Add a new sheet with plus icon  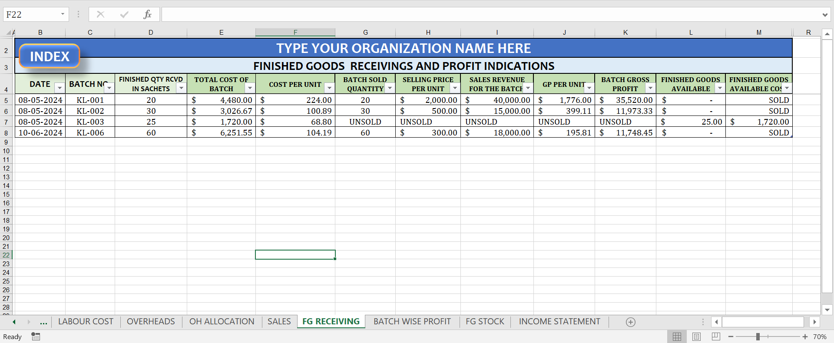[631, 322]
